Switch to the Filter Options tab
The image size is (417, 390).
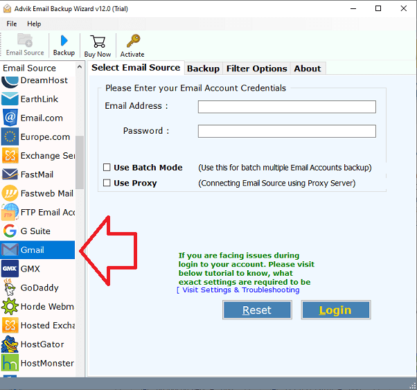256,69
